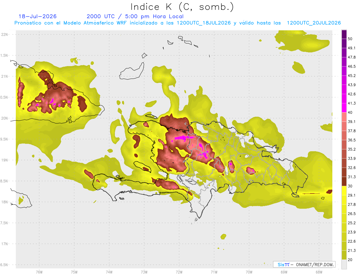The height and width of the screenshot is (276, 358).
Task: Click legend value '45.2'
Action: tap(351, 76)
